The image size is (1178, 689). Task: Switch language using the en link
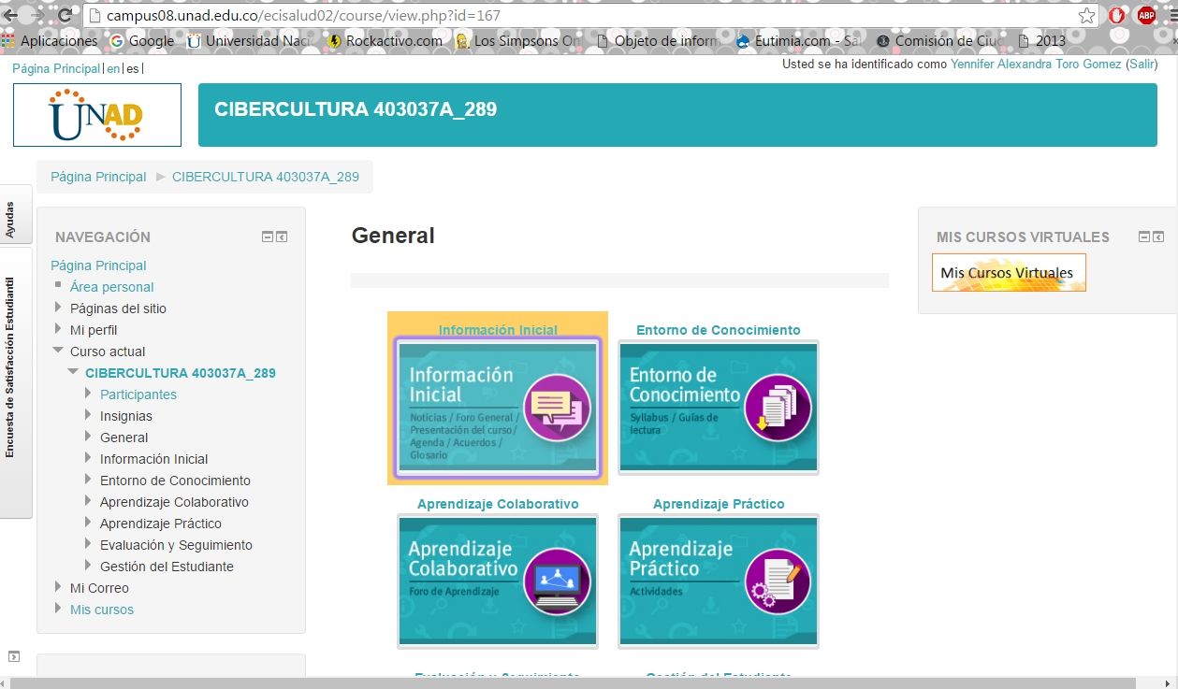coord(113,69)
